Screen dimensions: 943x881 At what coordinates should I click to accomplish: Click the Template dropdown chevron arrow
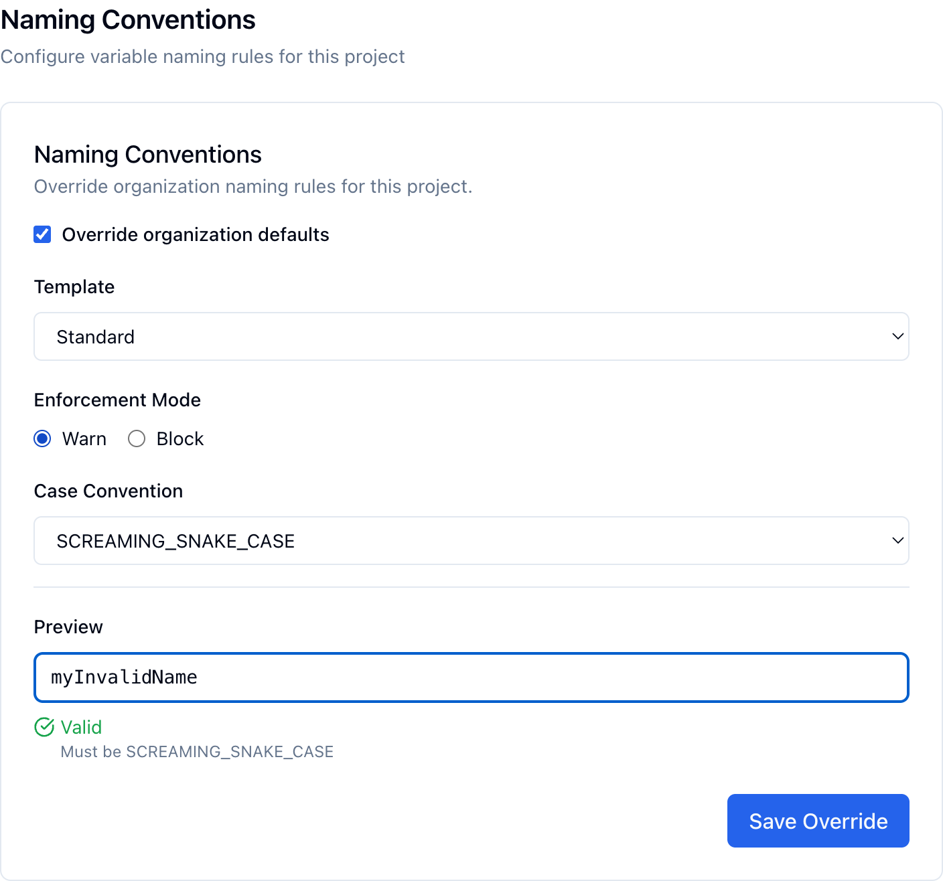897,337
